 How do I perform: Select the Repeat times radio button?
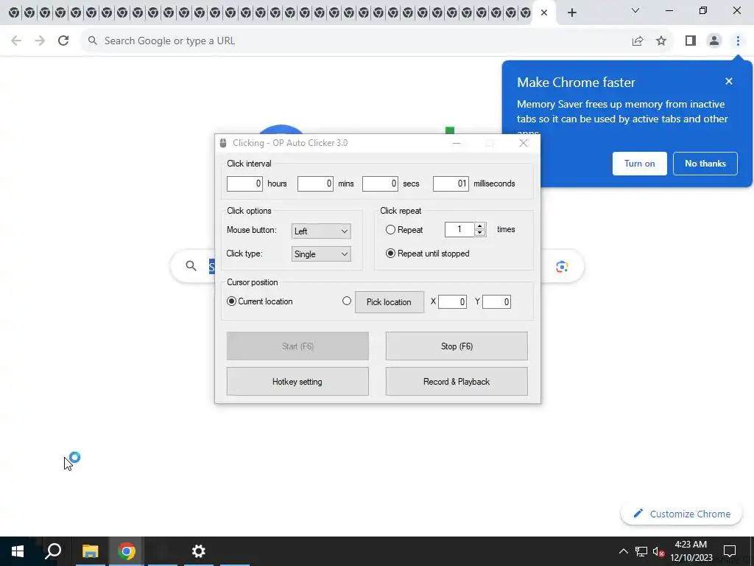390,230
